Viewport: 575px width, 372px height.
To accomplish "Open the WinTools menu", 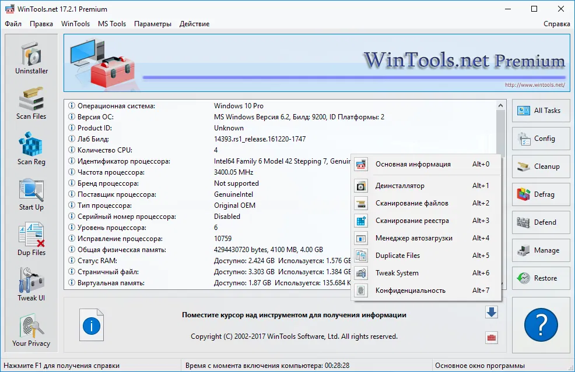I will click(x=76, y=24).
